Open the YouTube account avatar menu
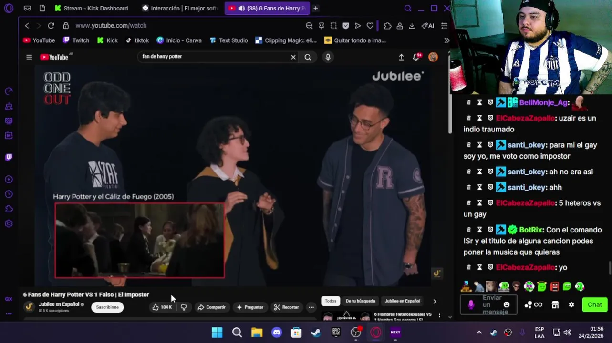 point(433,57)
